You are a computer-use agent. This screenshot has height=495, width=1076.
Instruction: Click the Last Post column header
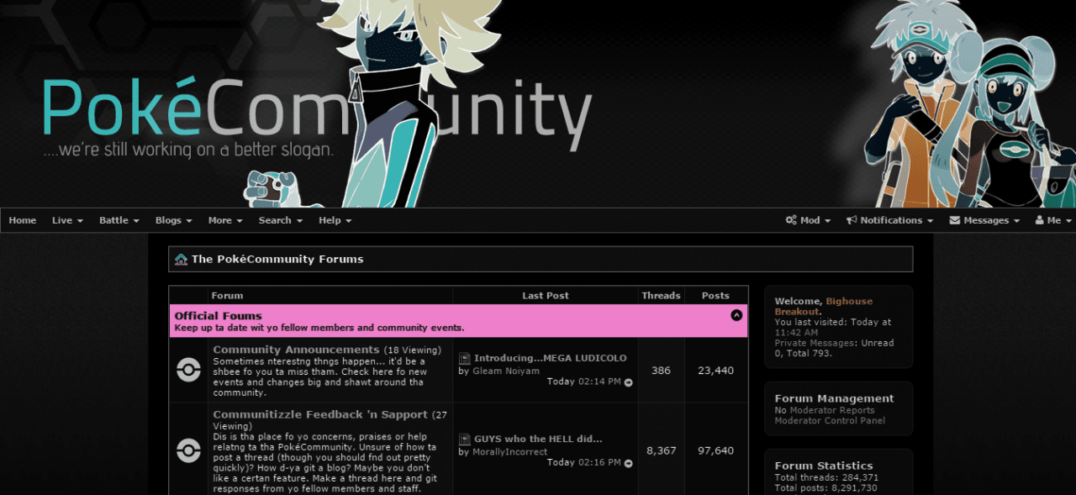(546, 296)
